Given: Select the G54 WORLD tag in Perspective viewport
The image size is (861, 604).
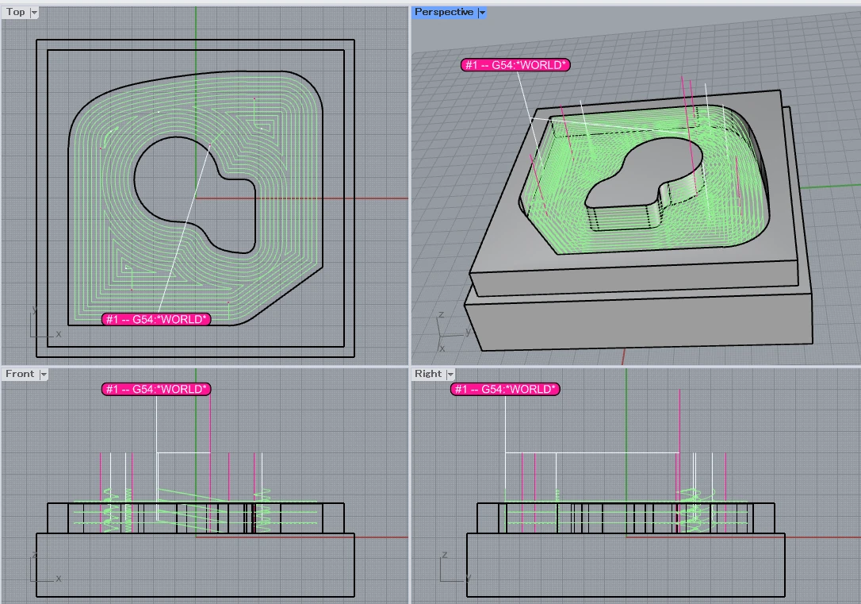Looking at the screenshot, I should 515,65.
